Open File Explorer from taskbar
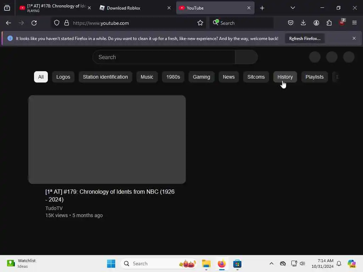This screenshot has height=272, width=363. [206, 263]
